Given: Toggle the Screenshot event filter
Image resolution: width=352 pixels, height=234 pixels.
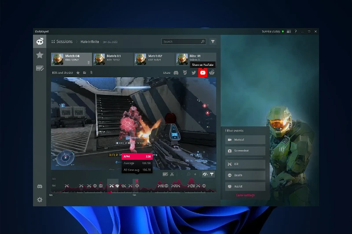Looking at the screenshot, I should (x=245, y=151).
